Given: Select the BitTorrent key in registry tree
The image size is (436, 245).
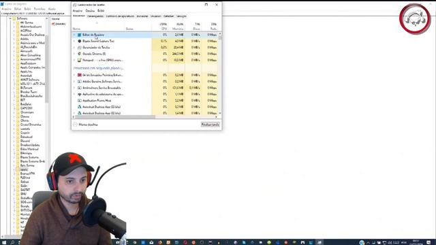Looking at the screenshot, I should point(27,88).
